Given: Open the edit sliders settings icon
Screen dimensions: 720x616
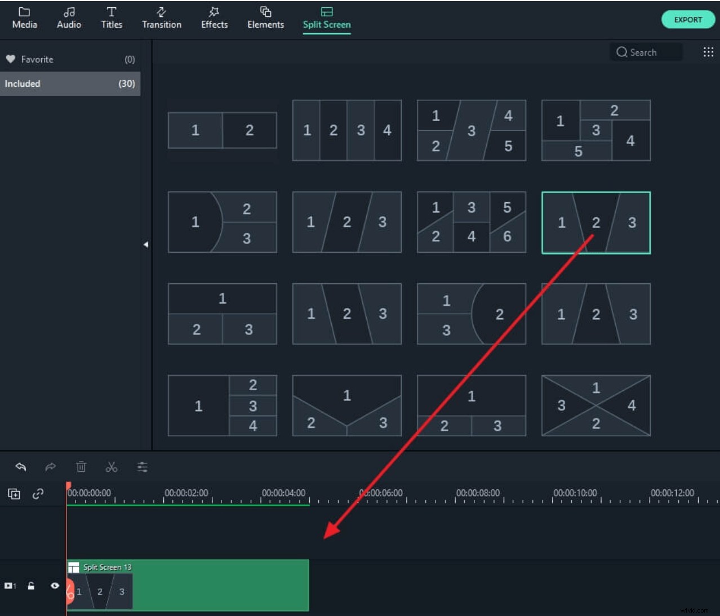Looking at the screenshot, I should 143,467.
